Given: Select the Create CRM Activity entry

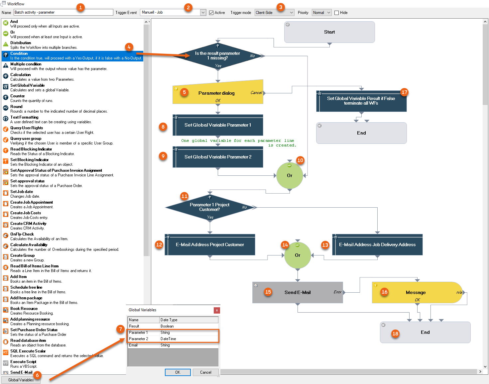Looking at the screenshot, I should 28,224.
